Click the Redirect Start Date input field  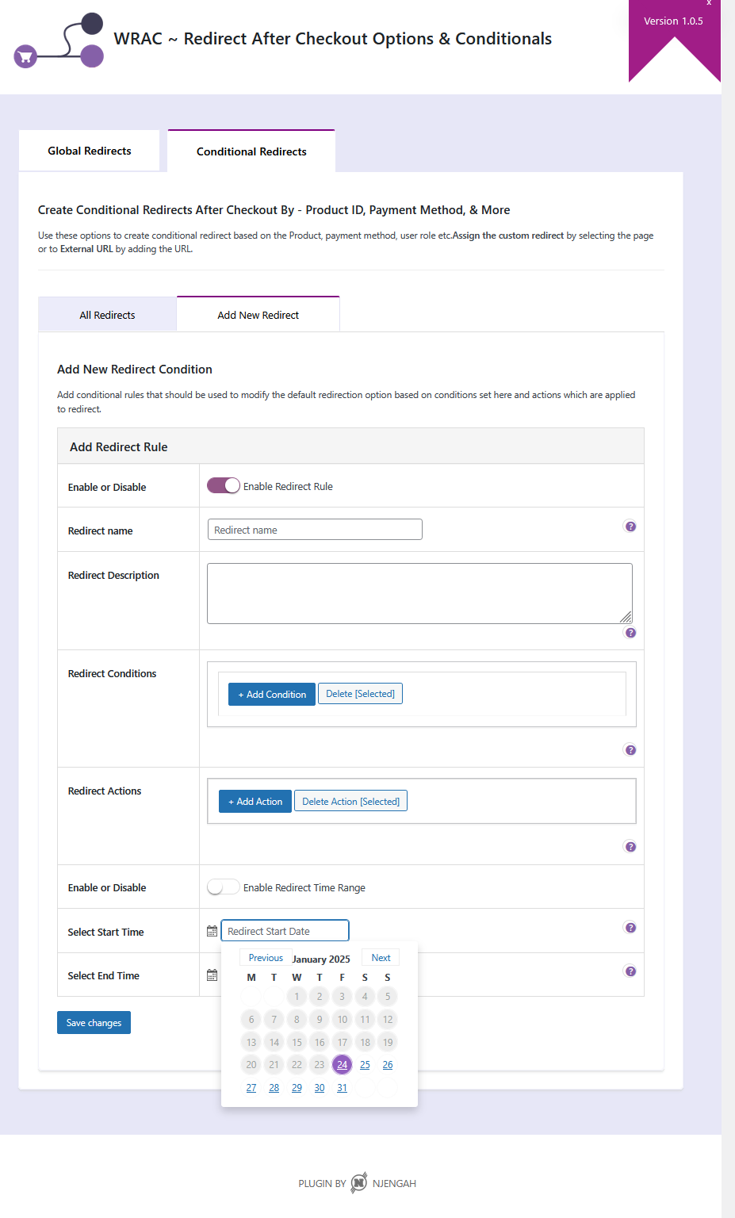click(x=284, y=930)
